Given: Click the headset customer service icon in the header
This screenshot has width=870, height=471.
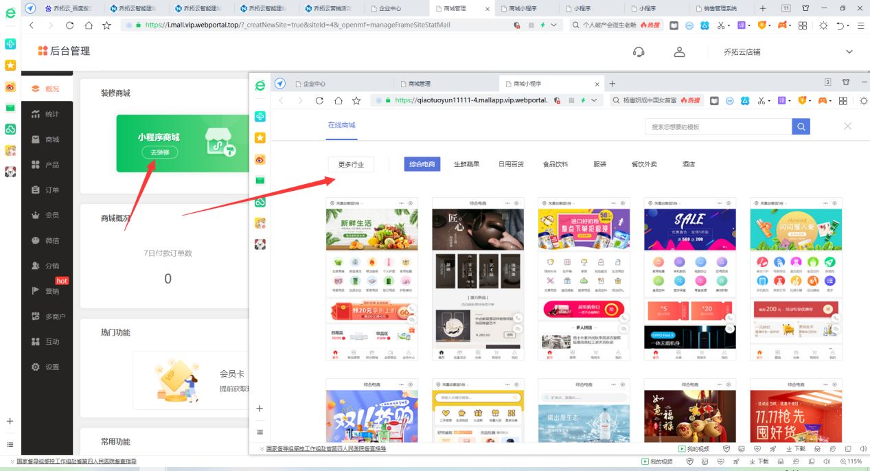Looking at the screenshot, I should click(x=639, y=51).
